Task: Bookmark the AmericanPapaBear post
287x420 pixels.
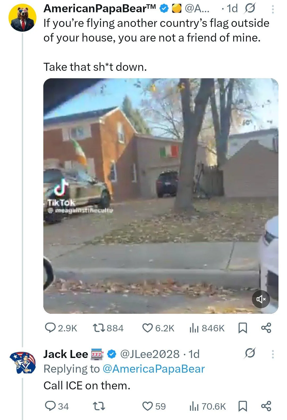Action: (x=242, y=328)
